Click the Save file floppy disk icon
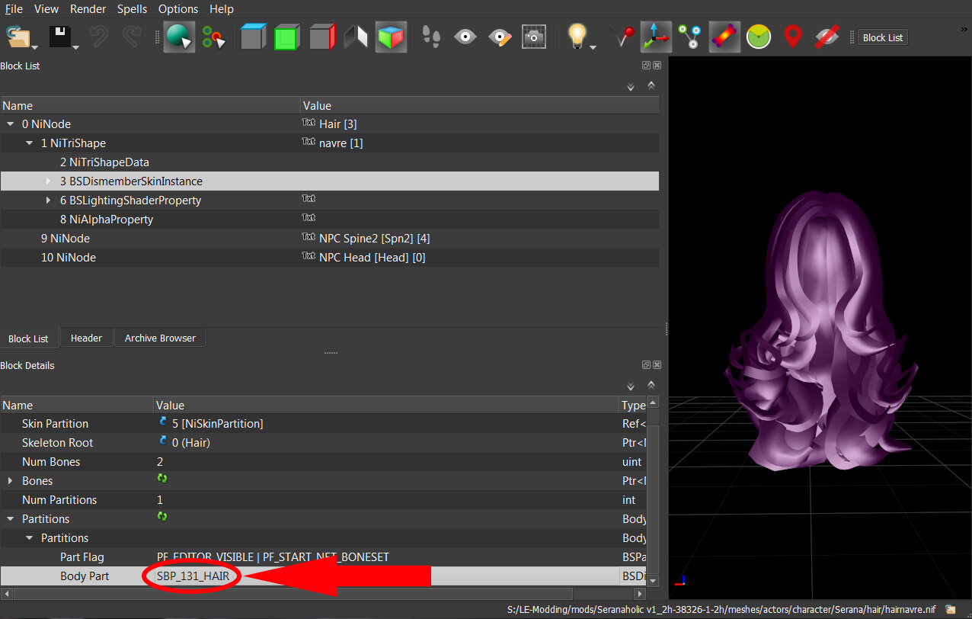Viewport: 972px width, 619px height. pos(60,37)
